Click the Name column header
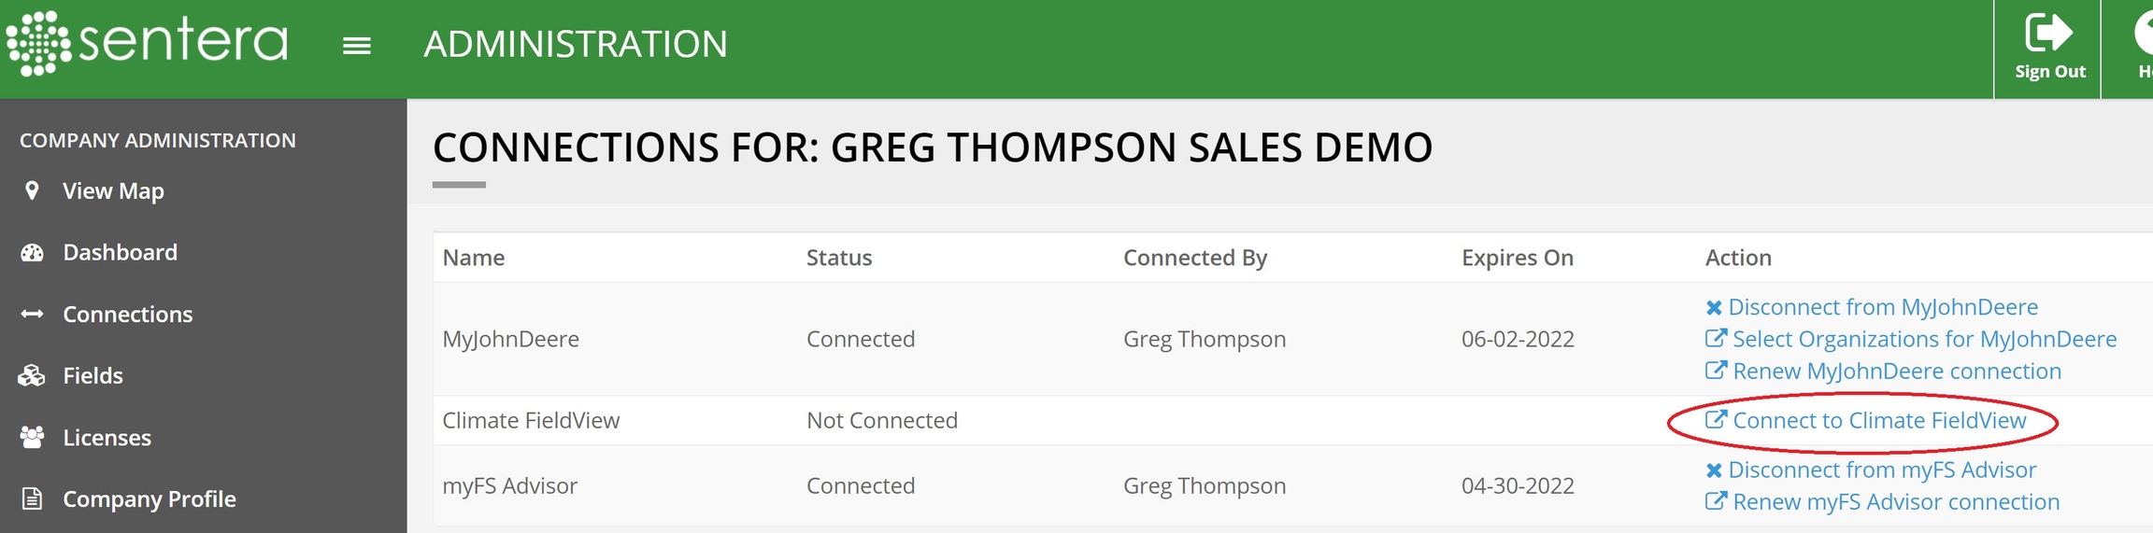2153x533 pixels. point(474,258)
